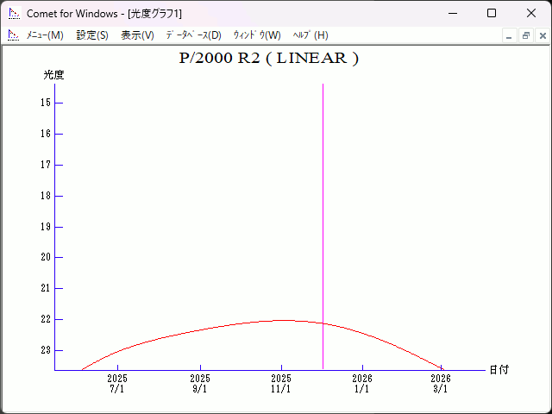Click the red light curve peak
Image resolution: width=552 pixels, height=414 pixels.
pos(283,320)
